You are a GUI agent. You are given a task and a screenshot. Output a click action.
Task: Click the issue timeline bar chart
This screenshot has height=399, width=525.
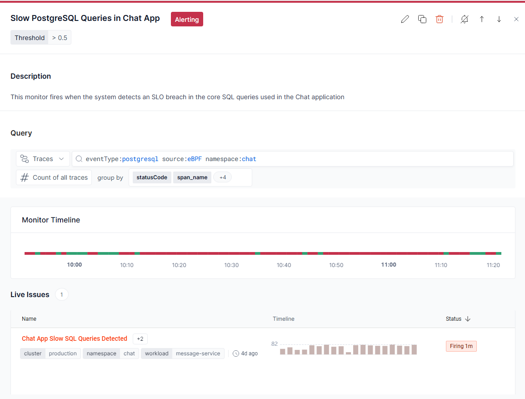coord(348,349)
